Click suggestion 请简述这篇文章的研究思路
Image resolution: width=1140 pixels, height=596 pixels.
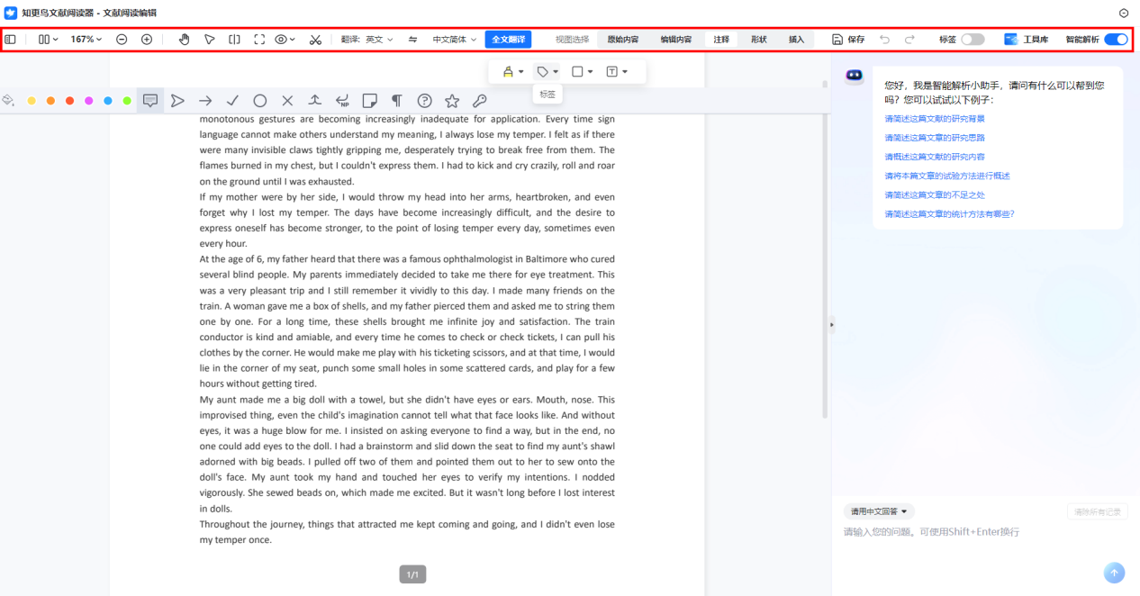click(x=935, y=138)
